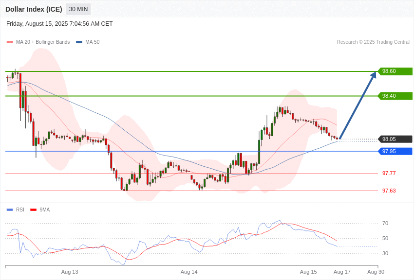414x280 pixels.
Task: Click the Aug 15 date axis label
Action: click(308, 272)
